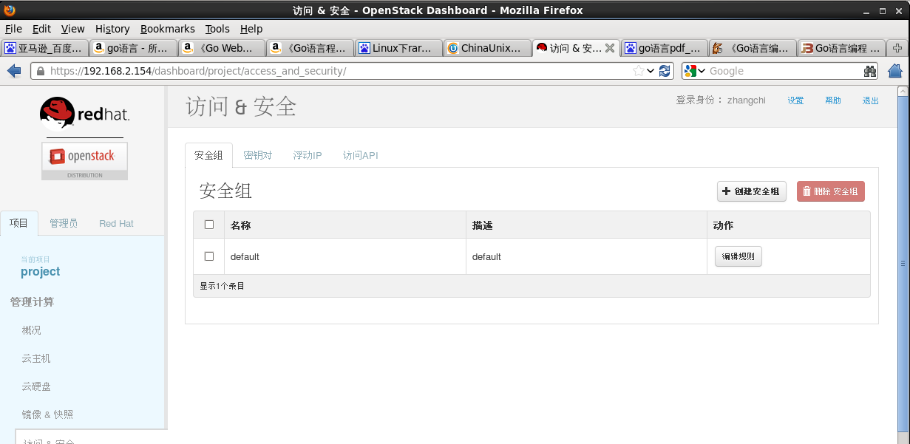Click the Red Hat logo
This screenshot has width=910, height=444.
click(x=84, y=114)
